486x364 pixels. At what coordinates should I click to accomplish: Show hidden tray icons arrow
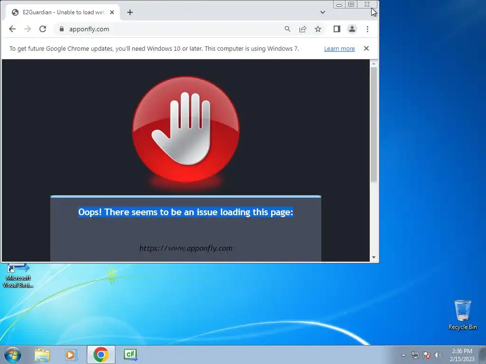pos(403,355)
